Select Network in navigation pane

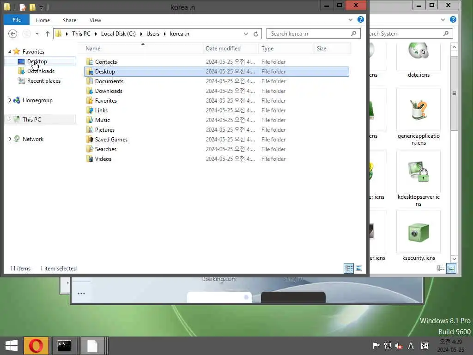[x=33, y=139]
